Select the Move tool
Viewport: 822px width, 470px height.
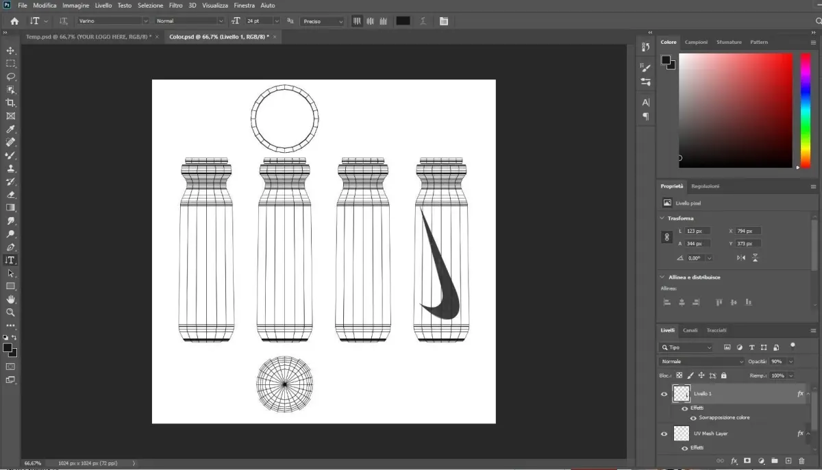tap(10, 51)
